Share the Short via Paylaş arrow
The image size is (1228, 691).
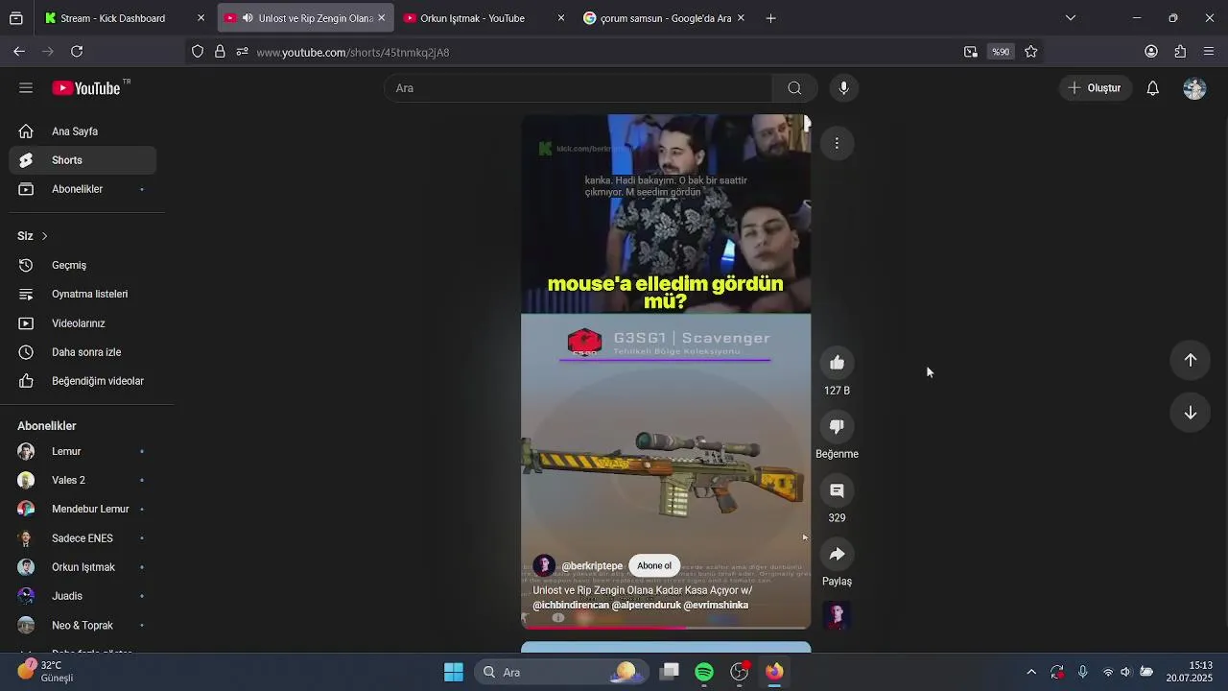837,554
